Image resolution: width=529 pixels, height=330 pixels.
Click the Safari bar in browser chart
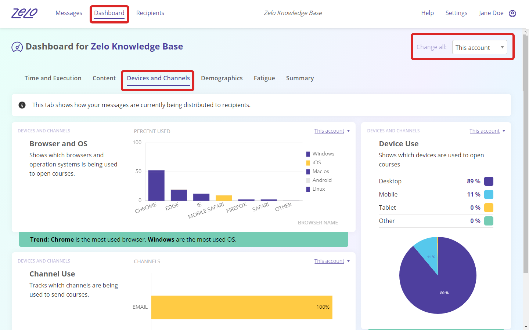[x=269, y=200]
